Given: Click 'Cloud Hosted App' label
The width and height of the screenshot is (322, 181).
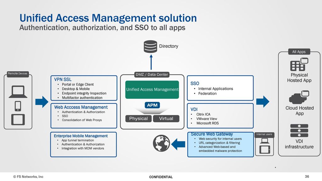Looking at the screenshot, I should tap(299, 111).
